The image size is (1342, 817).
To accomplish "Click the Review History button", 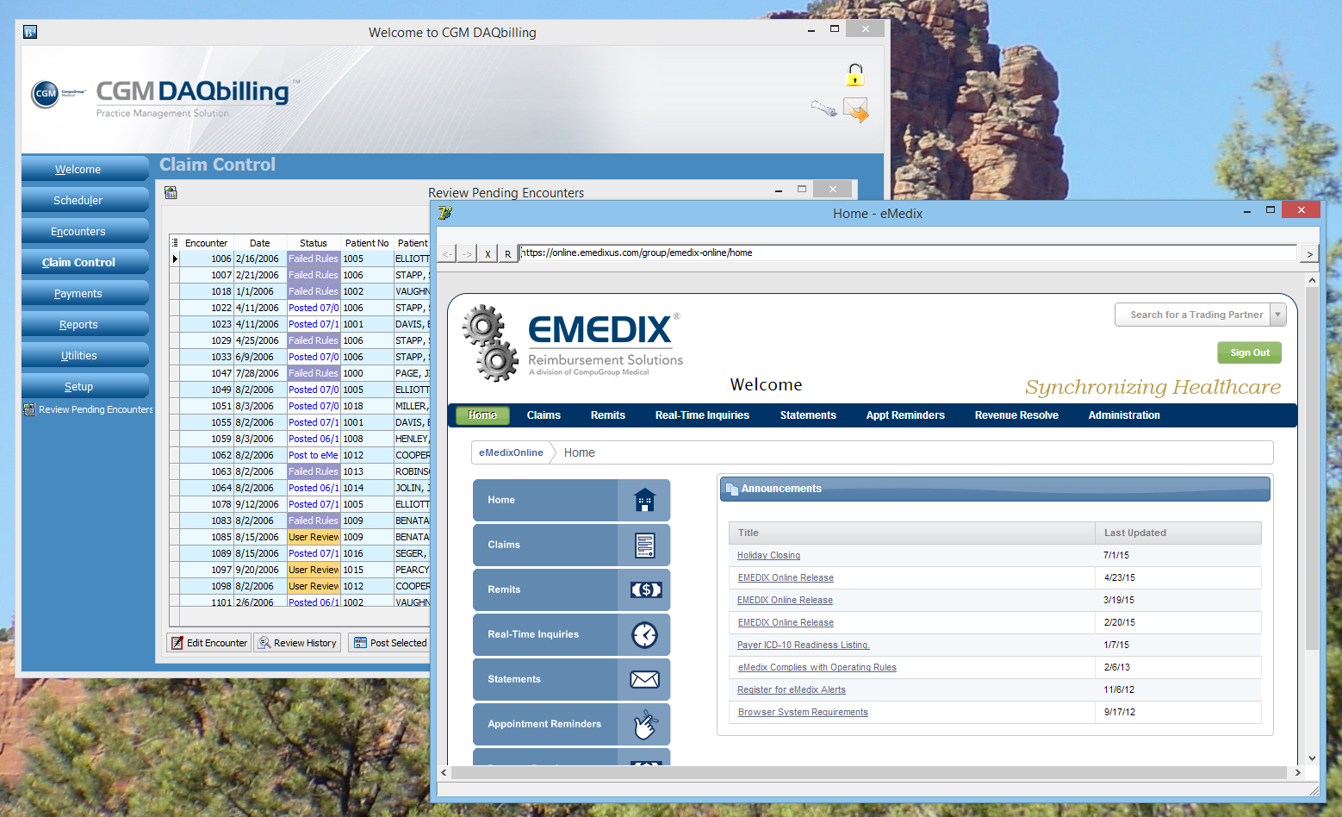I will click(x=297, y=643).
